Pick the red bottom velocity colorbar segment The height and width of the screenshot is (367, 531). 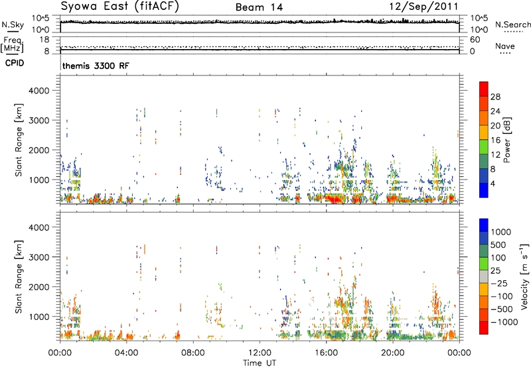[x=484, y=328]
